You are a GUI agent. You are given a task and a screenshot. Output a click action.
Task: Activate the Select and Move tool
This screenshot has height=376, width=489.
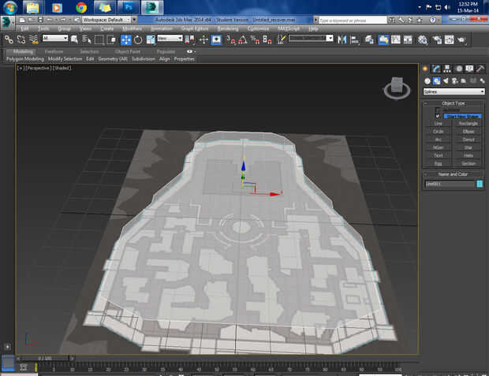tap(126, 39)
